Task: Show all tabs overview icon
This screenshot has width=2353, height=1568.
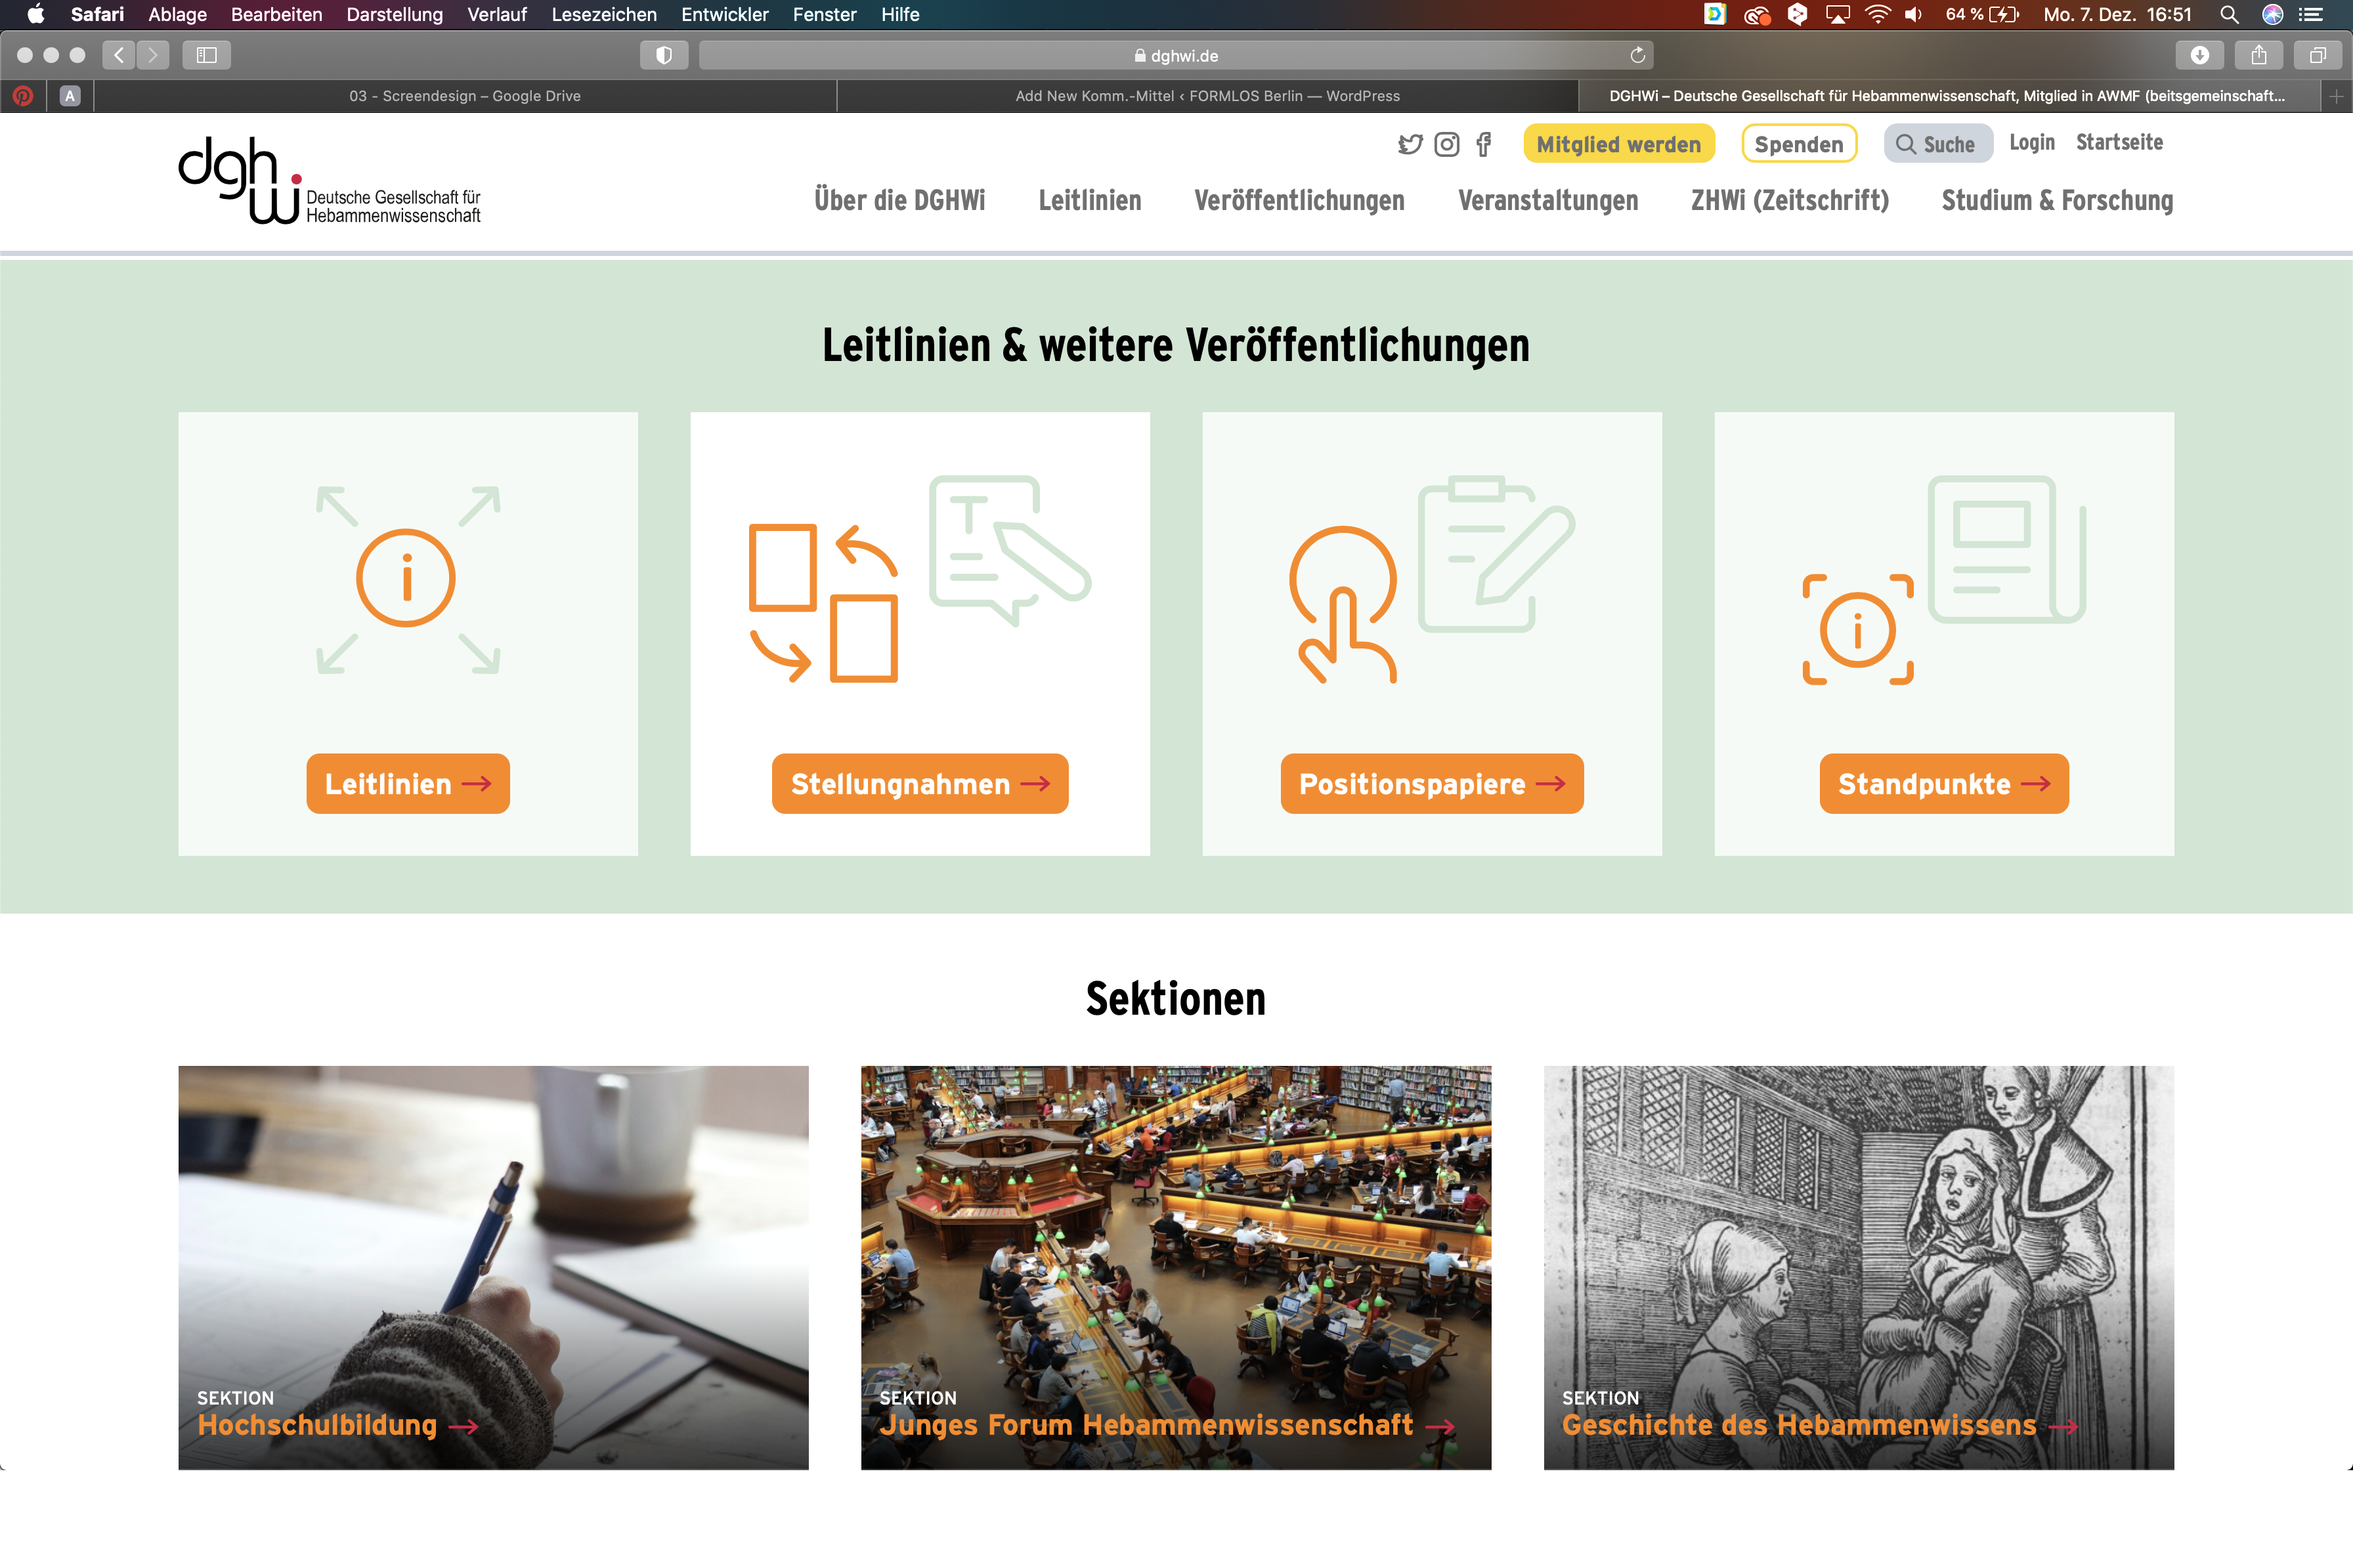Action: 2318,55
